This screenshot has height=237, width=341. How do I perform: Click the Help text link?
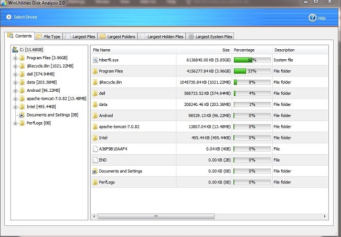(x=322, y=18)
